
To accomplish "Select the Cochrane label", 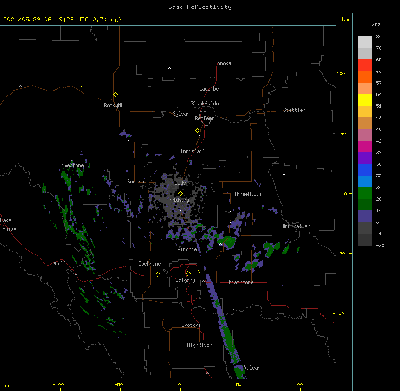I will coord(149,264).
